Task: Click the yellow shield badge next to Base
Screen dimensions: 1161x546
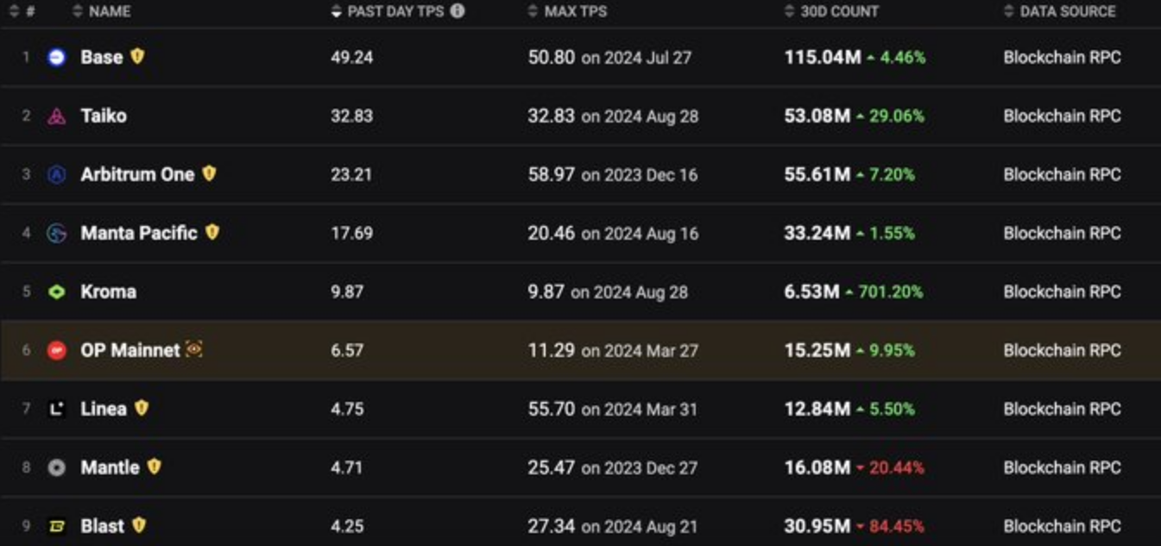Action: [137, 57]
